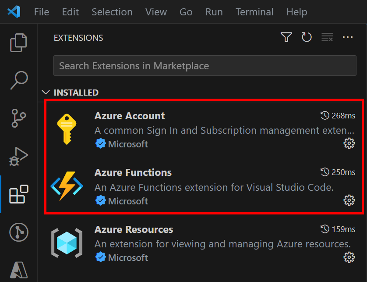Open the Explorer view in activity bar
The image size is (367, 282).
click(x=18, y=43)
